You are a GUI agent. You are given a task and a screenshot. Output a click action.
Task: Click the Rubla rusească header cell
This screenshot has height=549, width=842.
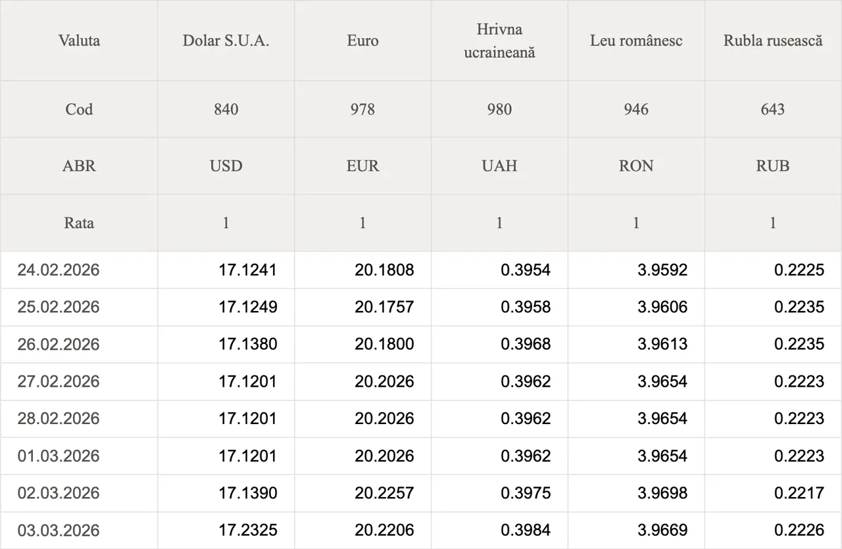[x=773, y=41]
